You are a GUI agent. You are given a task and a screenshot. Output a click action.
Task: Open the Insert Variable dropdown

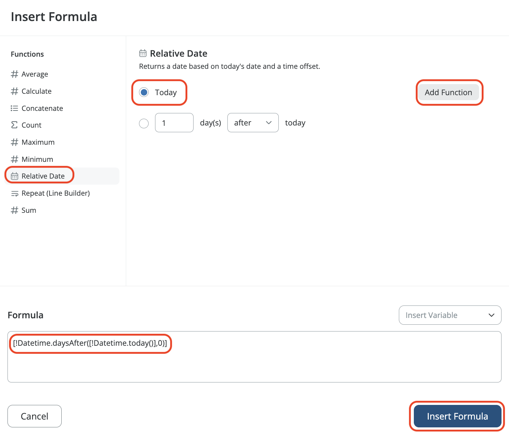pos(450,315)
